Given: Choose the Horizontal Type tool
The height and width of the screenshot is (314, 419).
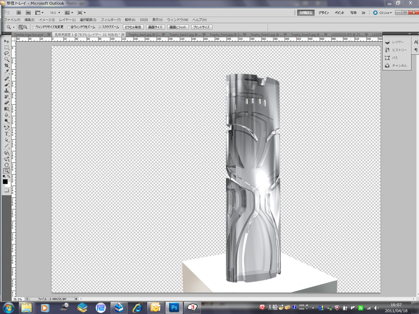Looking at the screenshot, I should [x=6, y=134].
